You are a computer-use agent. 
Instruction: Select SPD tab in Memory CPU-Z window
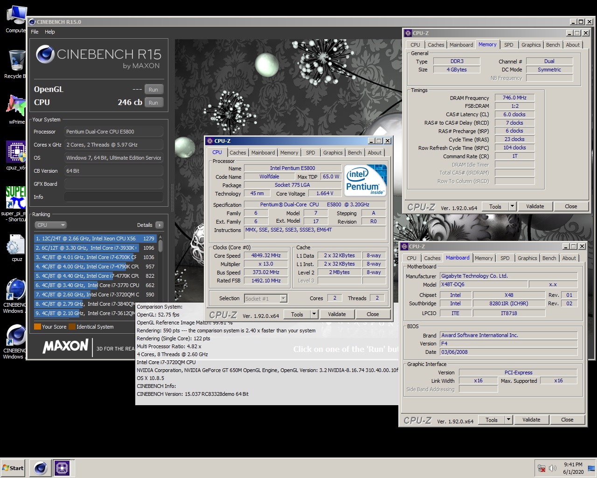[509, 45]
